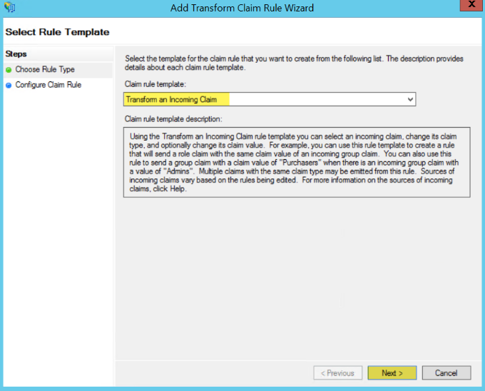Click the 'Claim rule template description:' label

point(173,118)
